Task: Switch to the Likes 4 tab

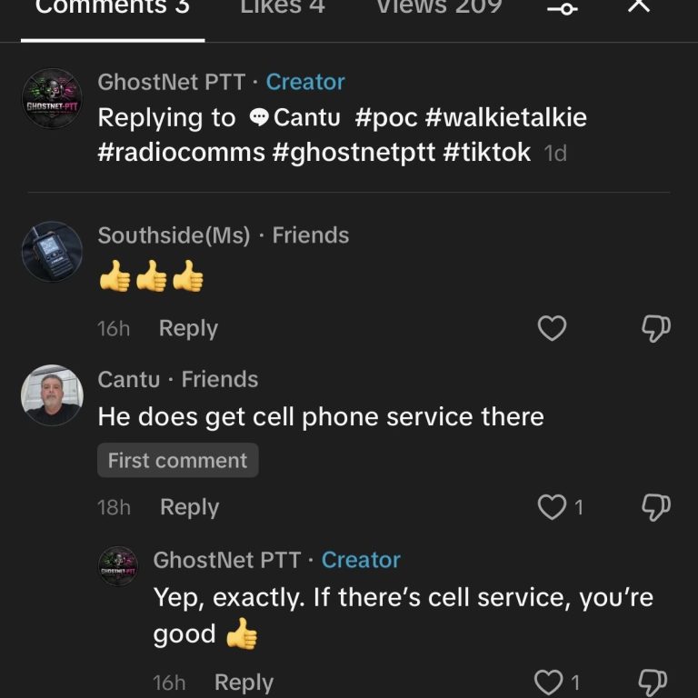Action: pos(282,8)
